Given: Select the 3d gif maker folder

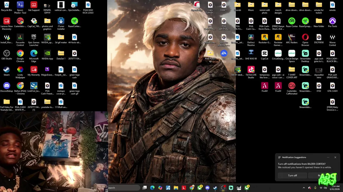Looking at the screenshot, I should click(x=61, y=39).
